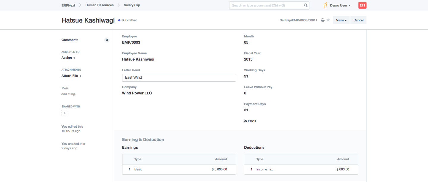The width and height of the screenshot is (428, 182).
Task: Star this salary slip as favorite
Action: [x=328, y=20]
